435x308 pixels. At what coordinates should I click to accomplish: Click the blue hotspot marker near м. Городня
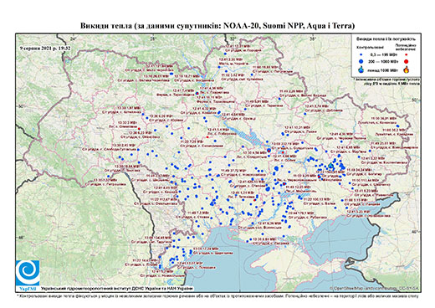coord(225,54)
